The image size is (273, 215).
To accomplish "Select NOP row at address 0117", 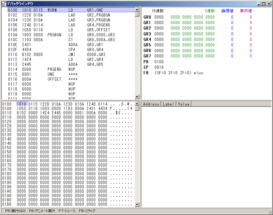I will click(71, 84).
